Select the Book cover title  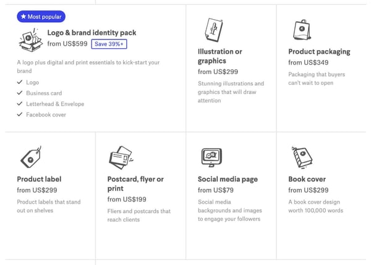click(x=307, y=179)
